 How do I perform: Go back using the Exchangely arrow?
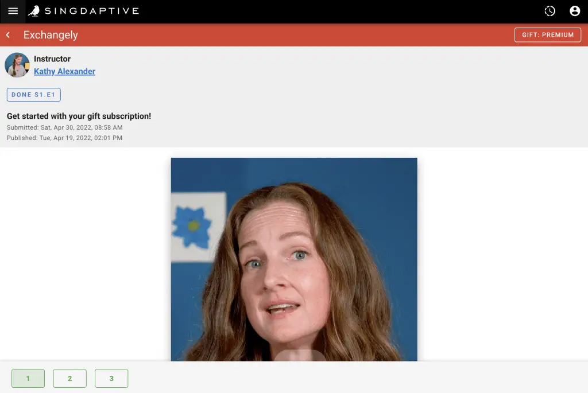[8, 35]
